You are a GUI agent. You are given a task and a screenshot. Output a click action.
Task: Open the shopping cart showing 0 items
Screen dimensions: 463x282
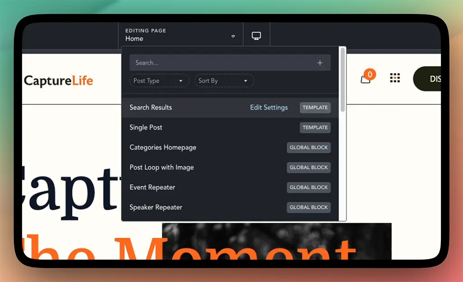pos(366,79)
